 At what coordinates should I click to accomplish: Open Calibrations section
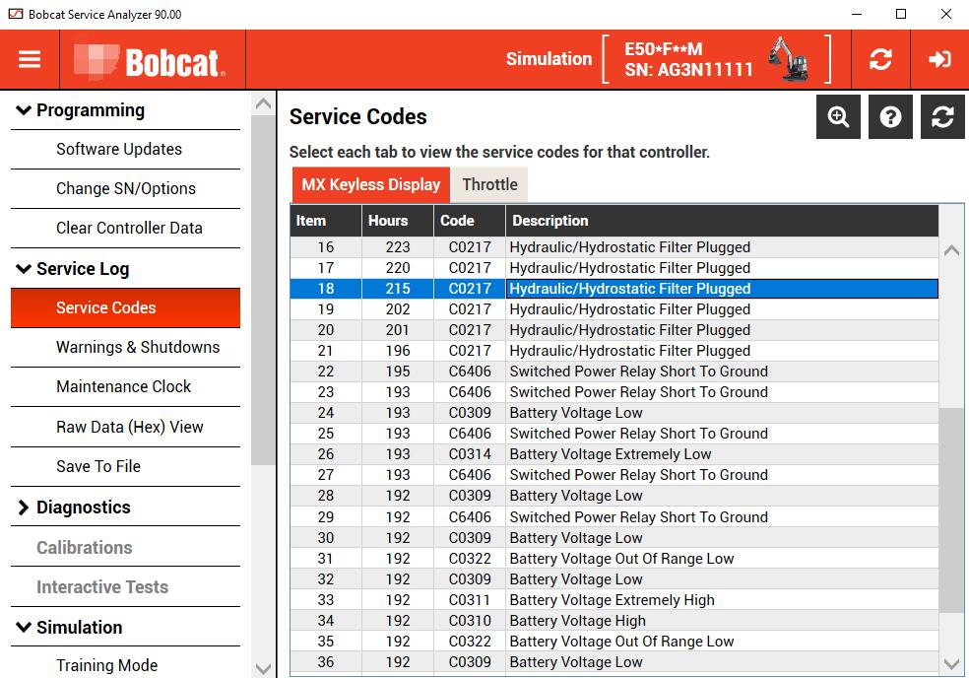[125, 548]
